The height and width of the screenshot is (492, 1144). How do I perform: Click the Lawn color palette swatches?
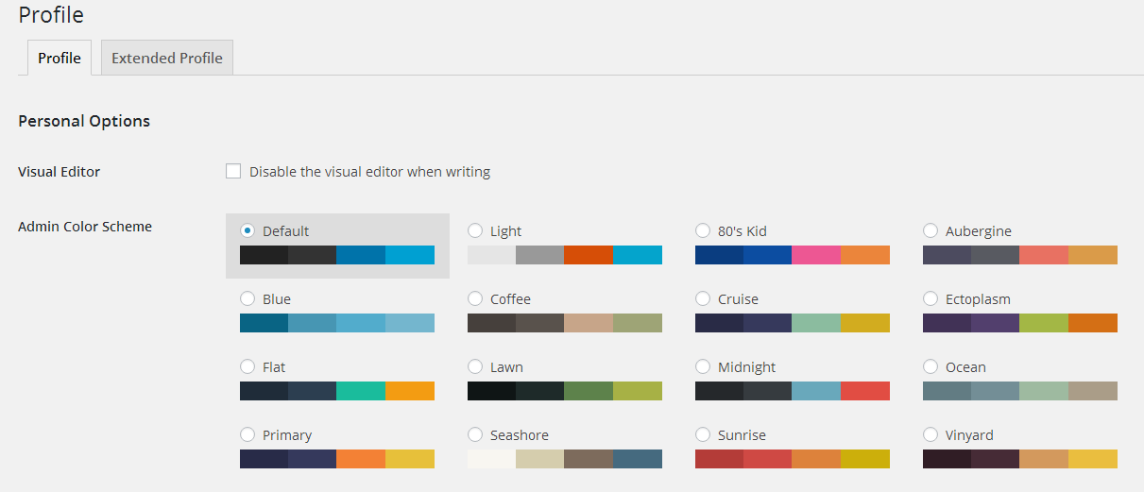pos(565,391)
